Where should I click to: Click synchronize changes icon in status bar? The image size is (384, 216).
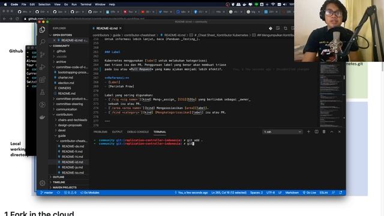[x=58, y=193]
